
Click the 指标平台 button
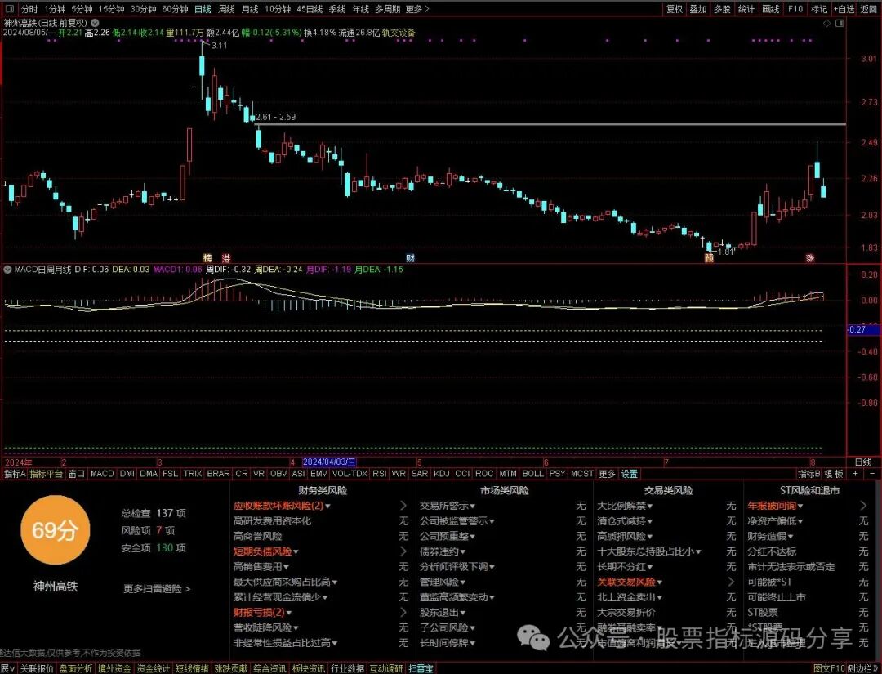click(x=47, y=475)
